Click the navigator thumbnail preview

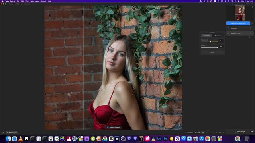click(240, 13)
